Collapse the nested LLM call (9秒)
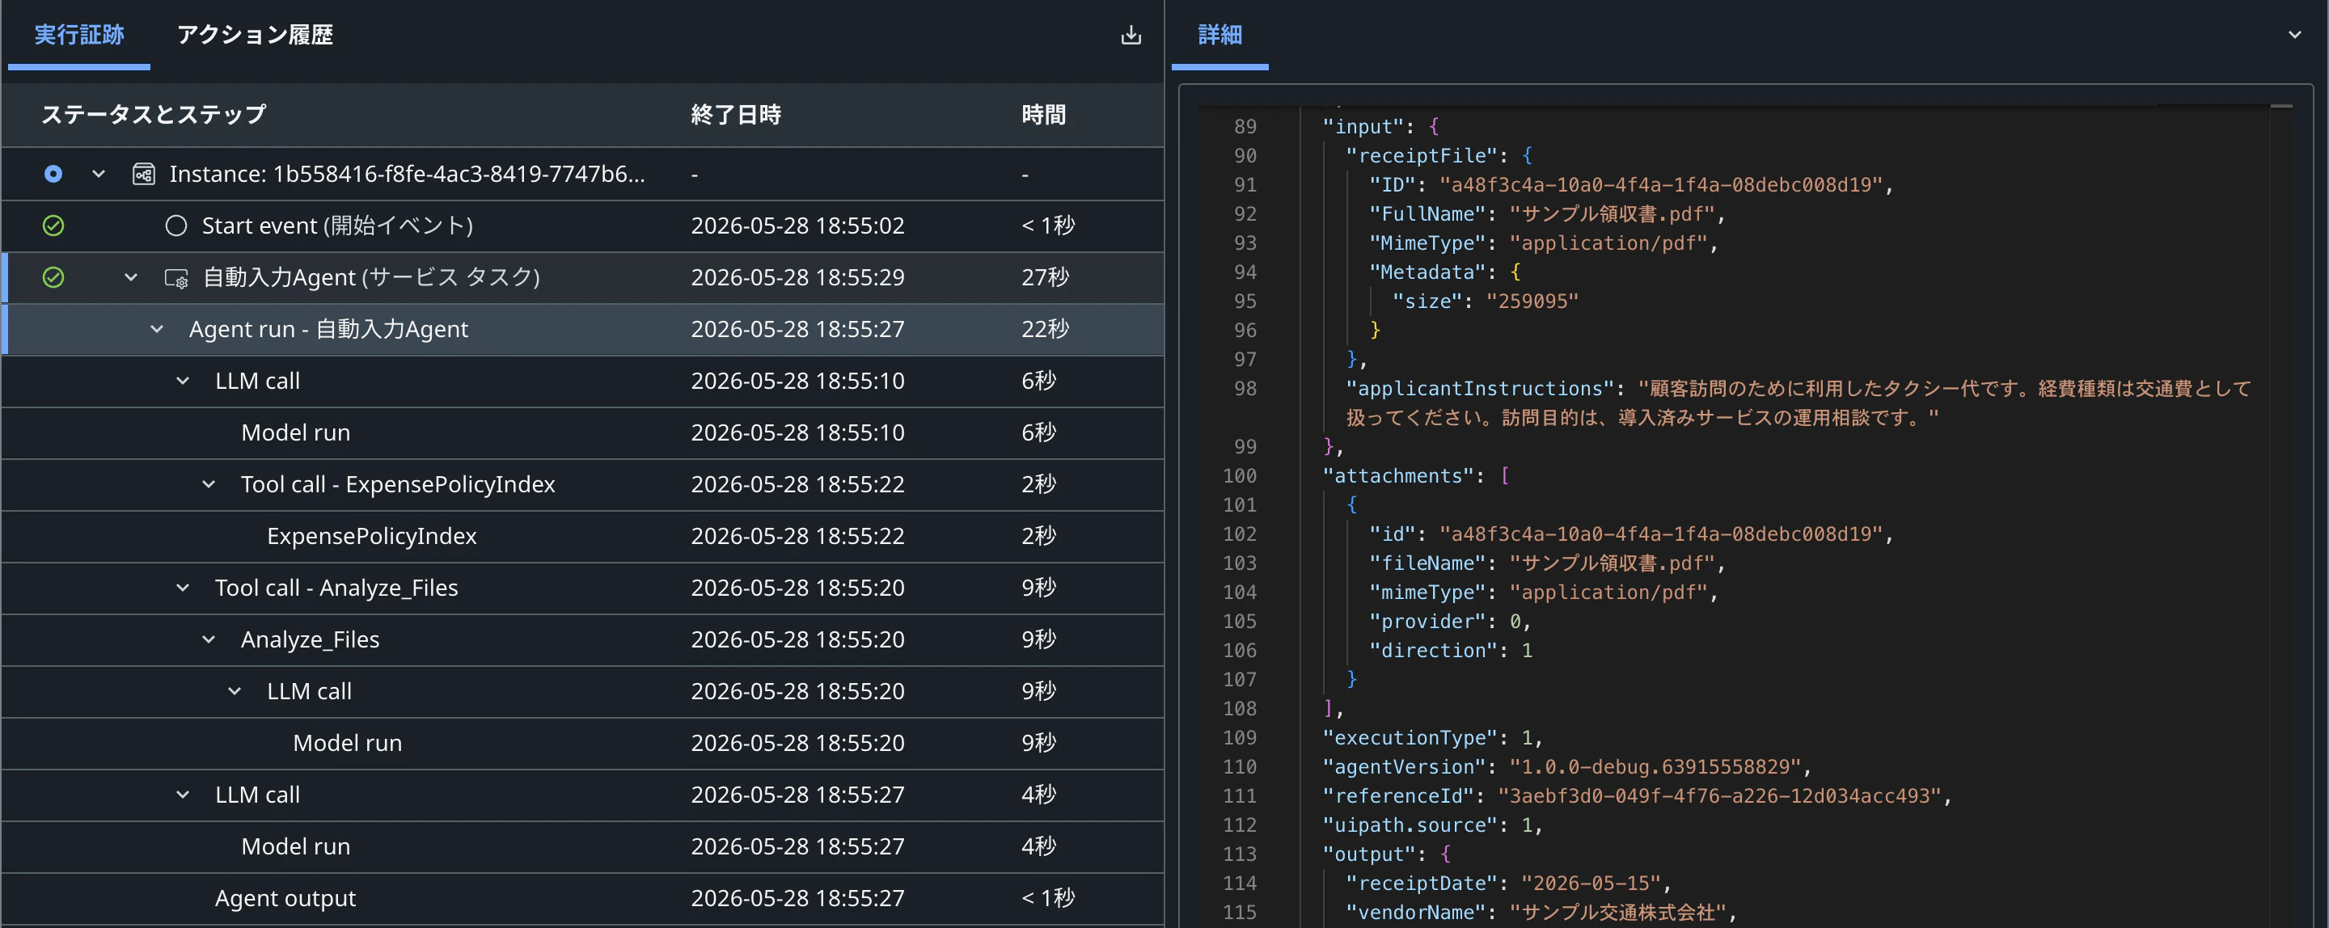Viewport: 2329px width, 928px height. pos(235,691)
